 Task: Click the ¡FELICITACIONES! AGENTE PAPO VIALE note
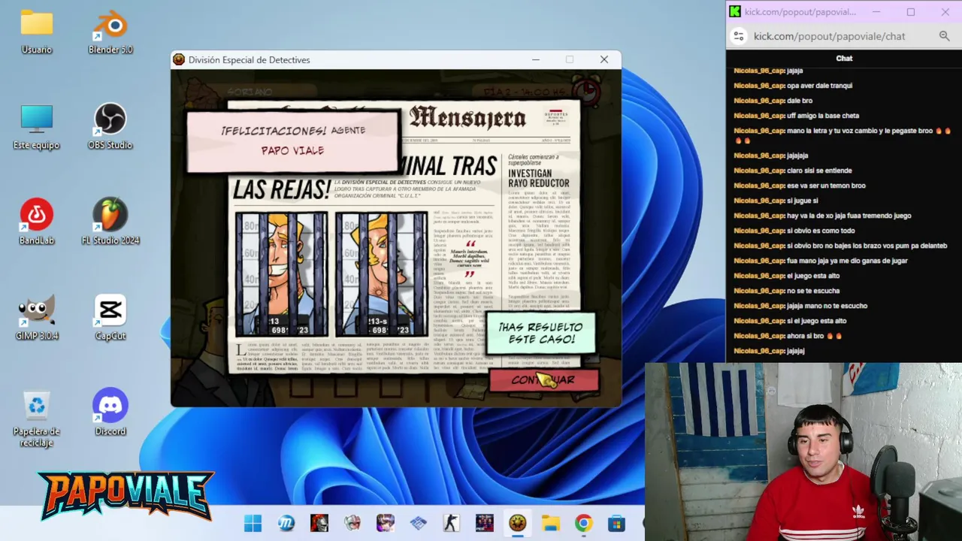click(x=292, y=141)
